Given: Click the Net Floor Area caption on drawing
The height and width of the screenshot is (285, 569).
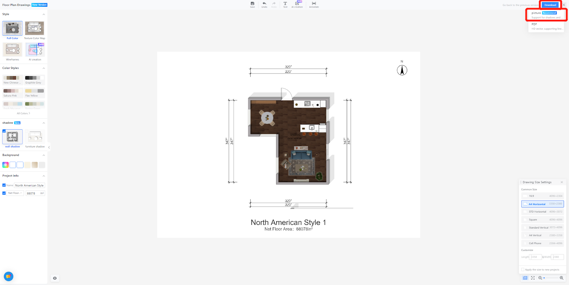Looking at the screenshot, I should coord(288,229).
